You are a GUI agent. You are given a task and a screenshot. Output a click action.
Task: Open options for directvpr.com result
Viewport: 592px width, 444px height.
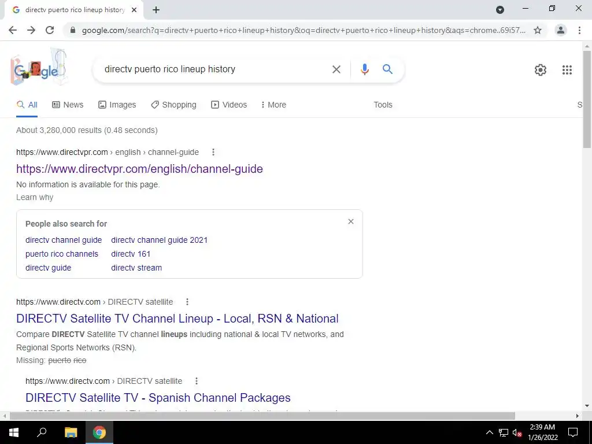[x=213, y=152]
